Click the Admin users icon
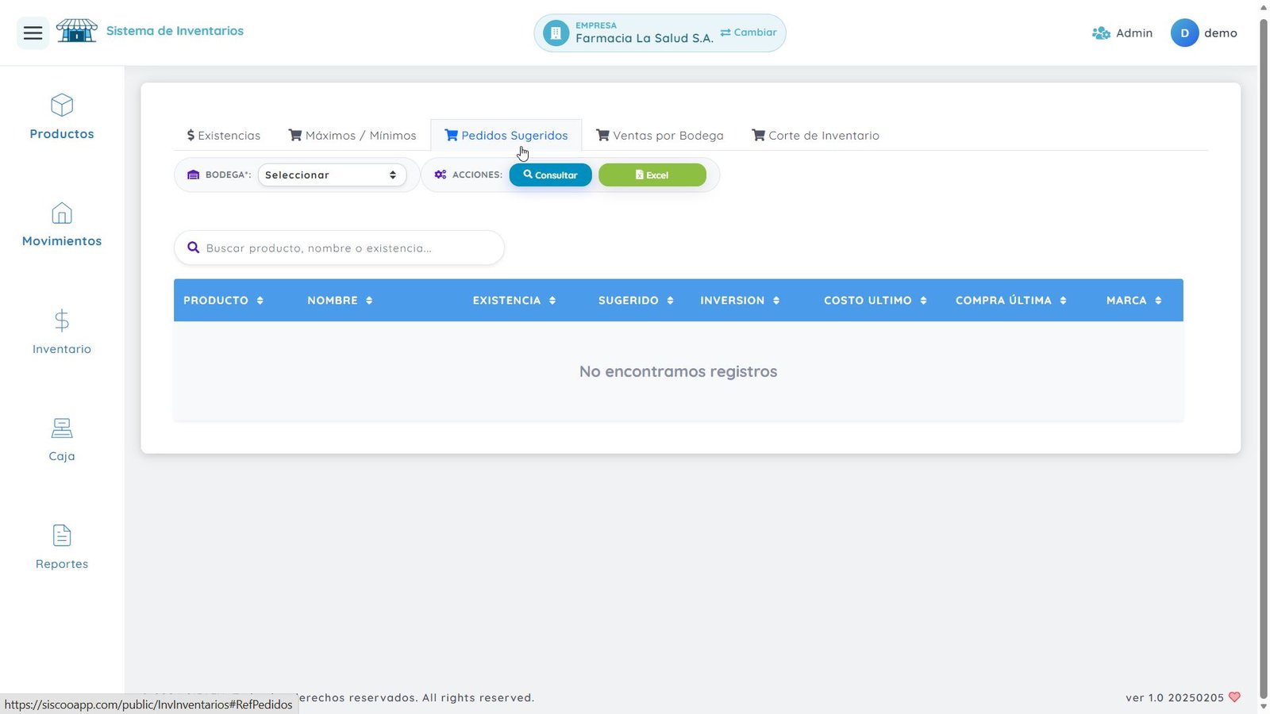Viewport: 1270px width, 714px height. click(1101, 33)
